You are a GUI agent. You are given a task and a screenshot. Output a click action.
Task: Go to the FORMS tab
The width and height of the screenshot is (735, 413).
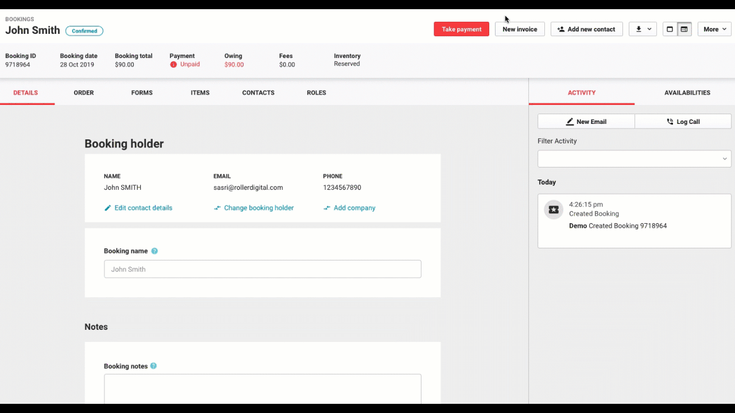(x=142, y=92)
